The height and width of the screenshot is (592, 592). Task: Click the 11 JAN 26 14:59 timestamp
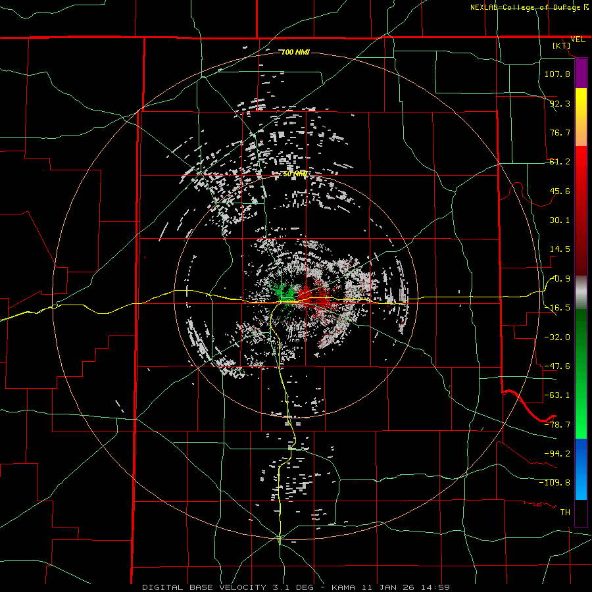point(406,587)
